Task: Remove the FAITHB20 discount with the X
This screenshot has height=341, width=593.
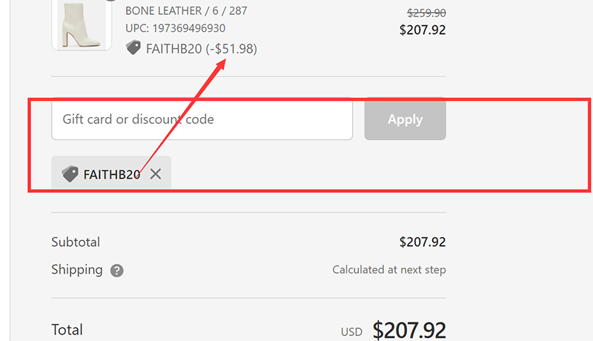Action: [x=156, y=174]
